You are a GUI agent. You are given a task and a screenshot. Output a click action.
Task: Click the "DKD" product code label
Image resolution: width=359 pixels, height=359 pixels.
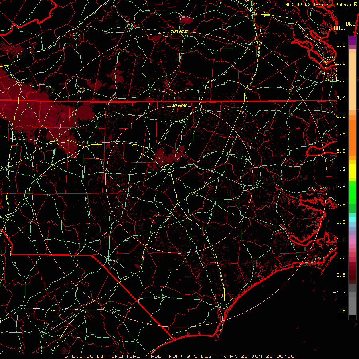(351, 24)
